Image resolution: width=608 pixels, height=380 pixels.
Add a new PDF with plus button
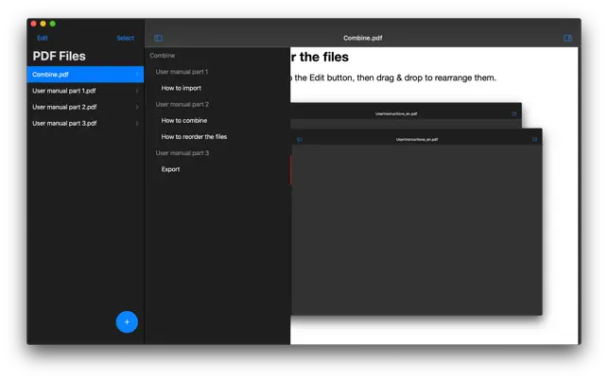(127, 321)
